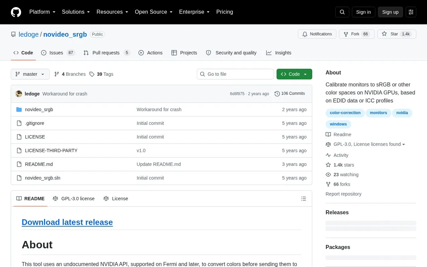Open the green Code dropdown
The width and height of the screenshot is (427, 267).
pyautogui.click(x=294, y=74)
